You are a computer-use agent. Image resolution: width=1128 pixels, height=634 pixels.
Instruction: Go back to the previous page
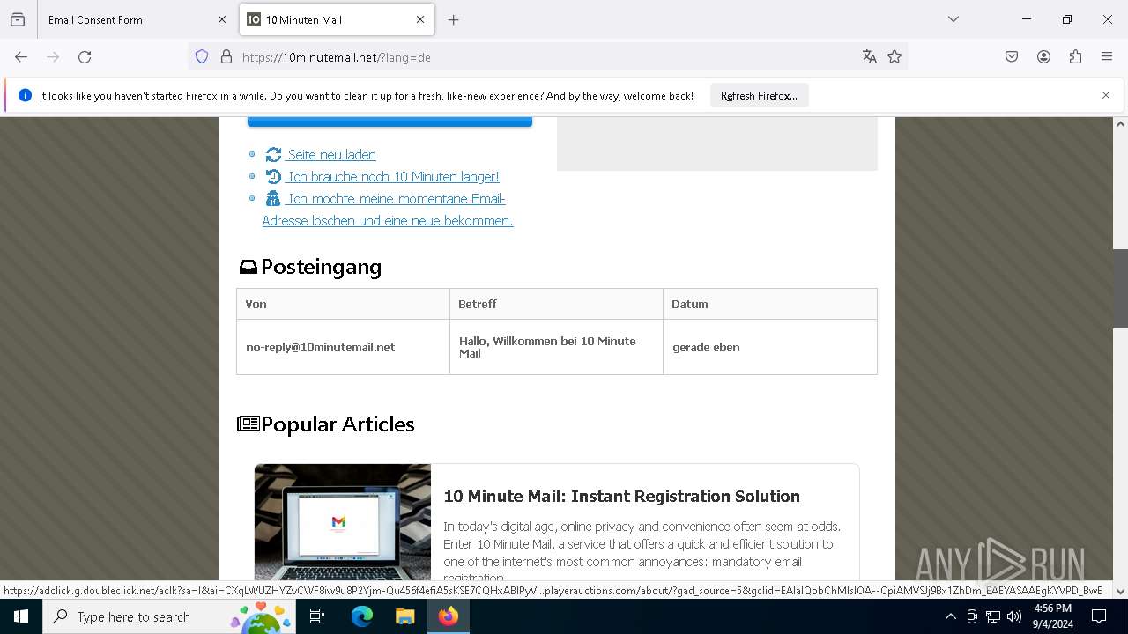(21, 57)
